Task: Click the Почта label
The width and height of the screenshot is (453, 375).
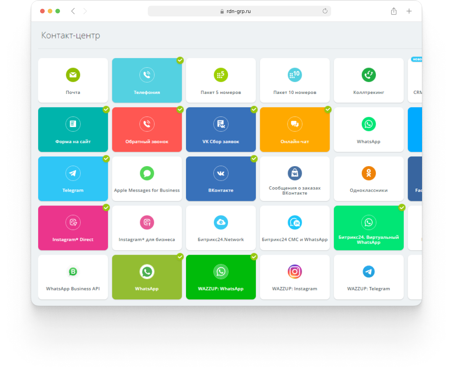Action: point(73,92)
